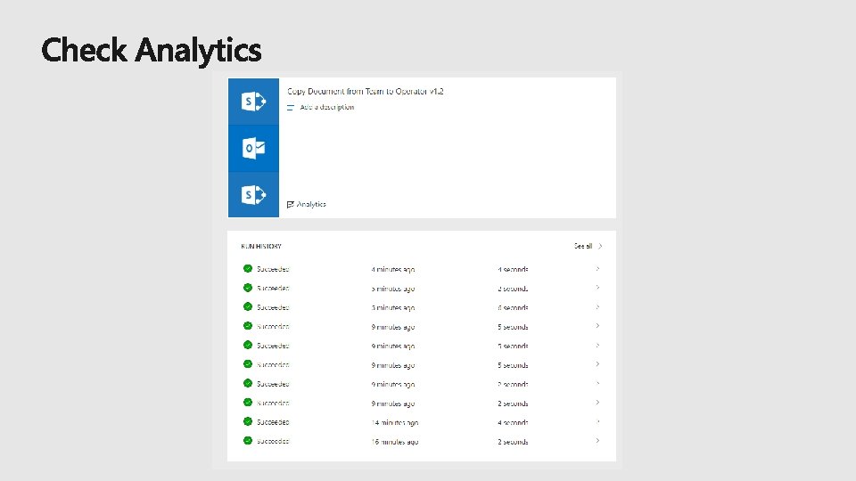Click the chevron arrow beside See all

click(601, 246)
